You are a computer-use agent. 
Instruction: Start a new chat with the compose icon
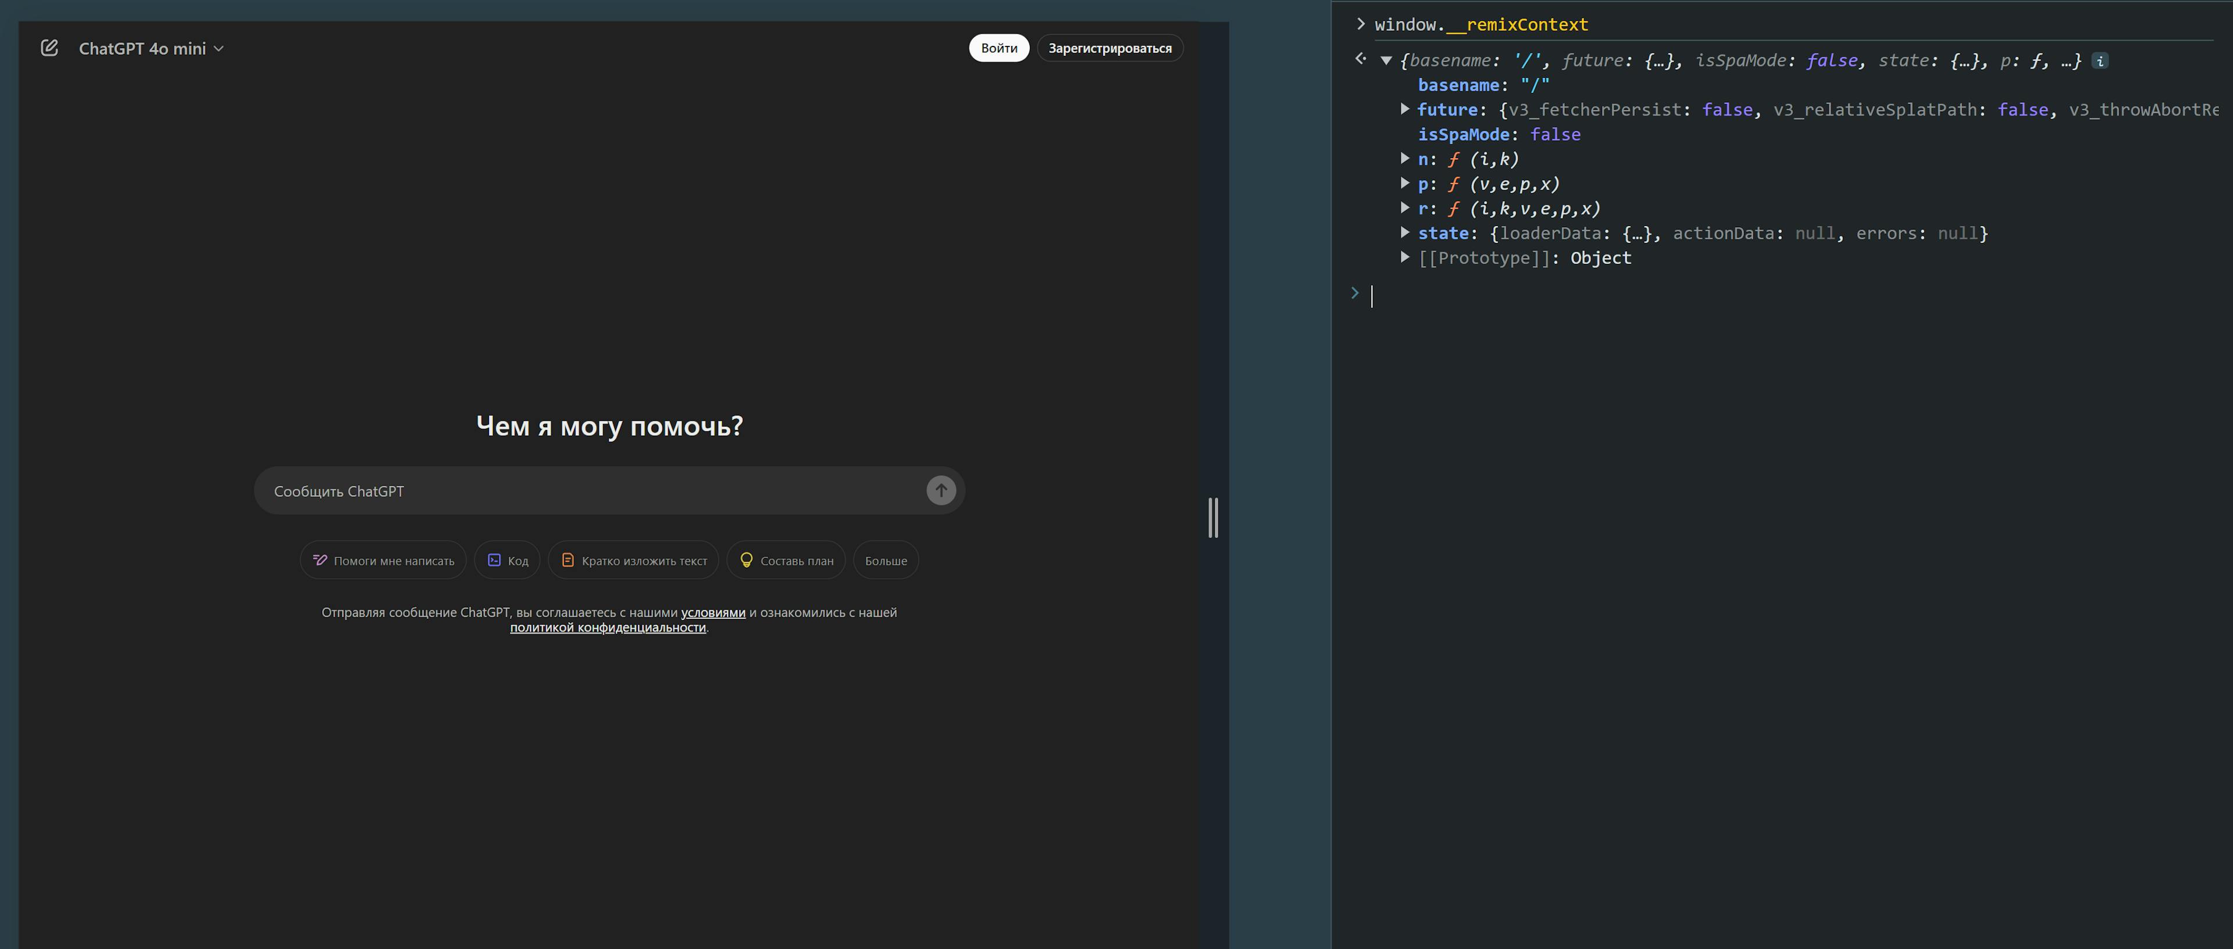(x=50, y=48)
